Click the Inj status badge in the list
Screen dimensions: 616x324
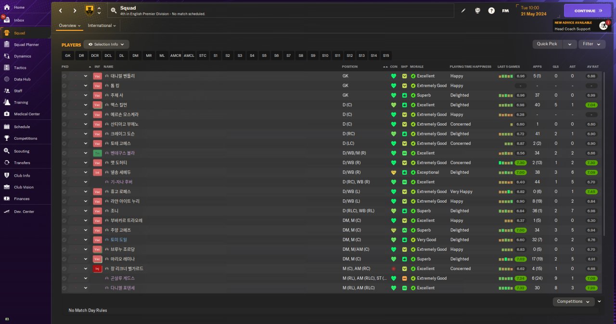97,269
